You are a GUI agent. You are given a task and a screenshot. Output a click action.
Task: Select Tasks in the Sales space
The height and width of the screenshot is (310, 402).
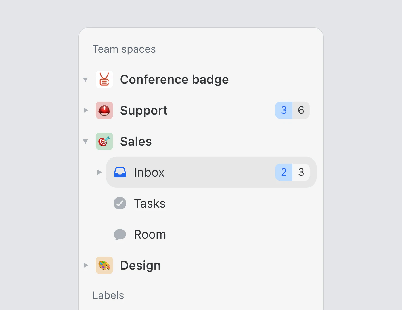(x=150, y=203)
